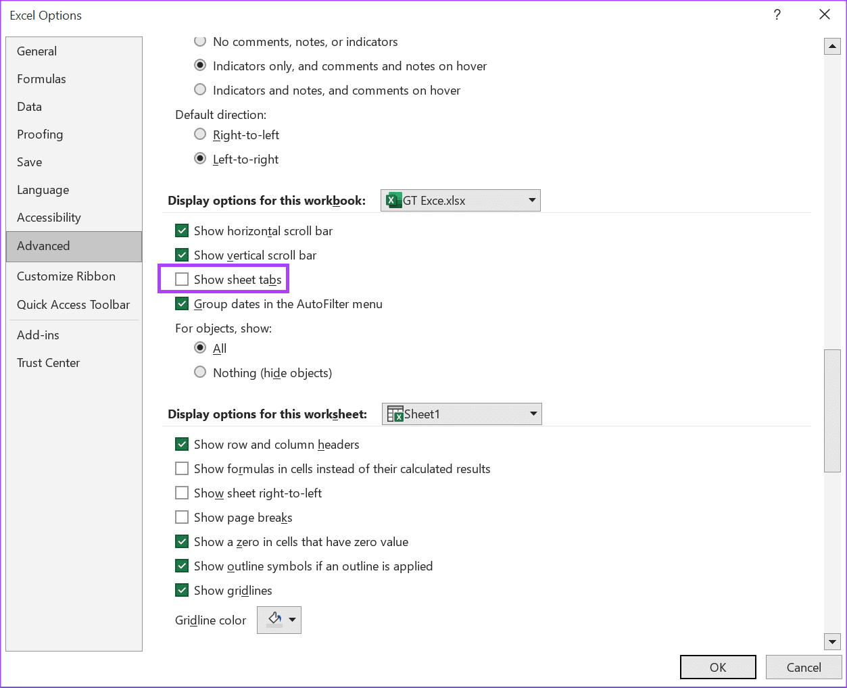
Task: Expand the Gridline color dropdown arrow
Action: 293,620
